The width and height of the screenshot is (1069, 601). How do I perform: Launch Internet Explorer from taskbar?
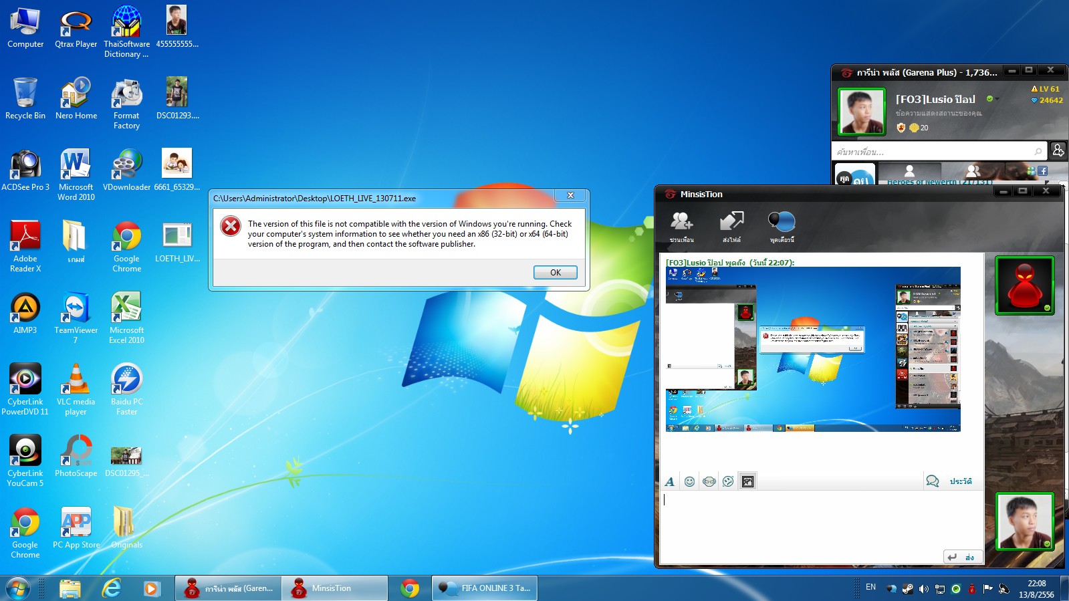tap(111, 588)
